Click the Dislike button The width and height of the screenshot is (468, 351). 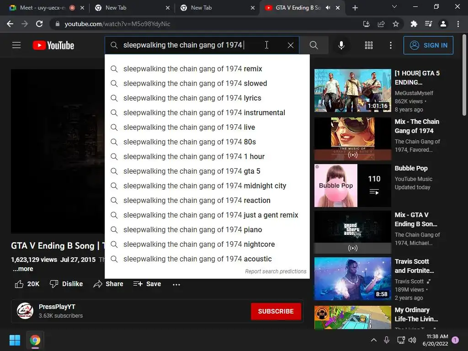point(66,284)
